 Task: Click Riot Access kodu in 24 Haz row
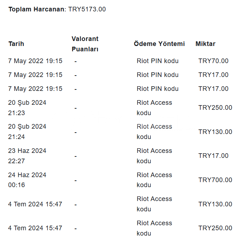point(154,180)
